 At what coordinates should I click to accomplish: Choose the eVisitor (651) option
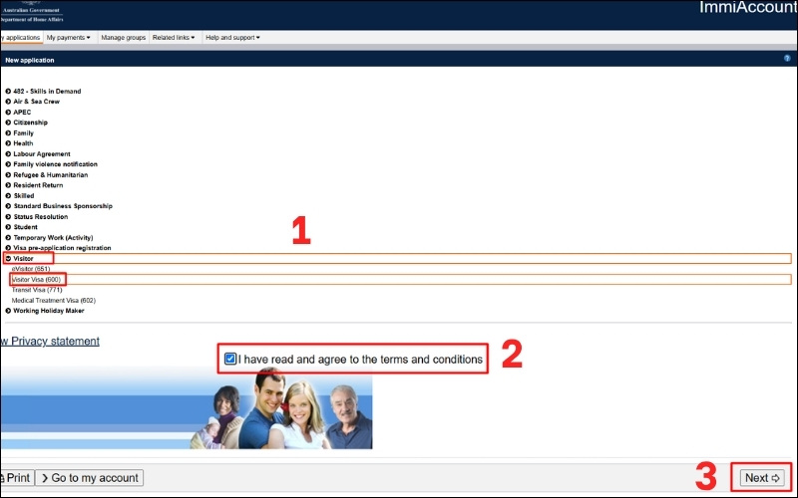pos(31,269)
